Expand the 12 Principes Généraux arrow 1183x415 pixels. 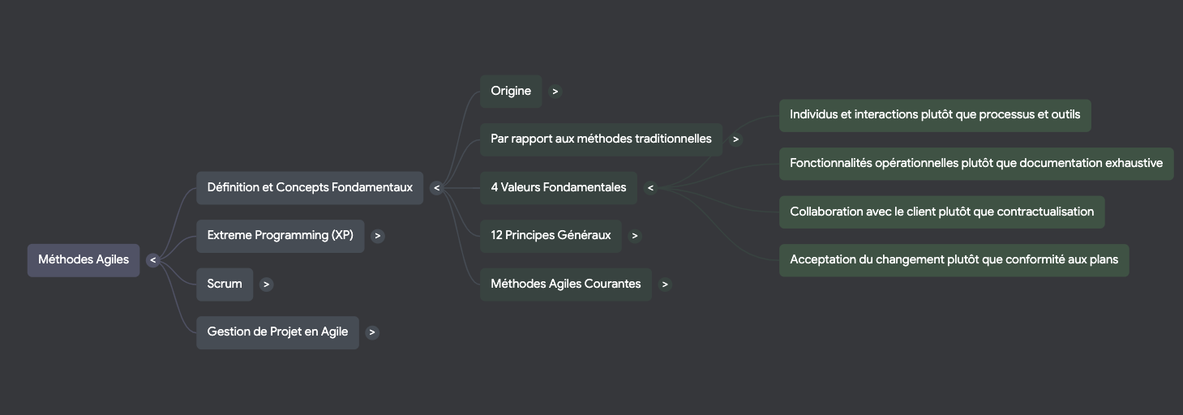coord(635,236)
